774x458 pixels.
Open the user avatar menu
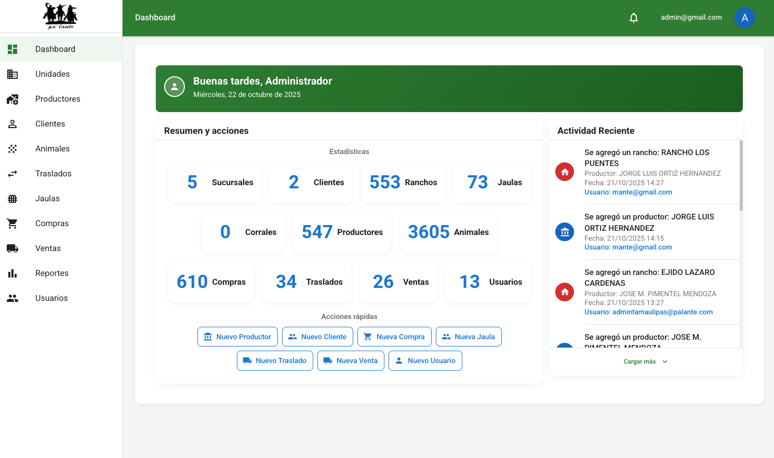click(x=744, y=18)
